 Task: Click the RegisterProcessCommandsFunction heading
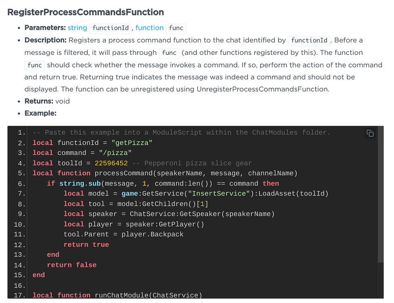click(x=86, y=12)
